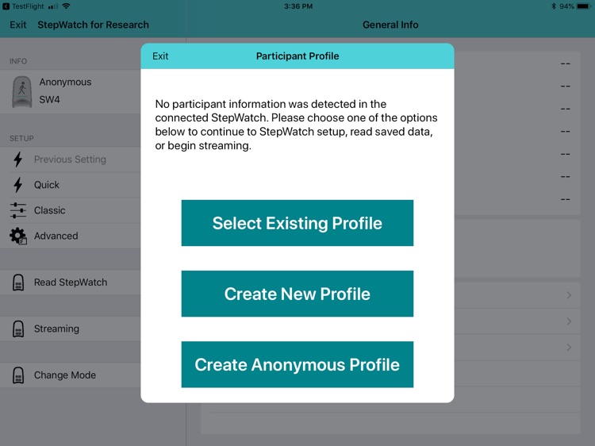Click the General Info title
The image size is (595, 446).
coord(390,25)
